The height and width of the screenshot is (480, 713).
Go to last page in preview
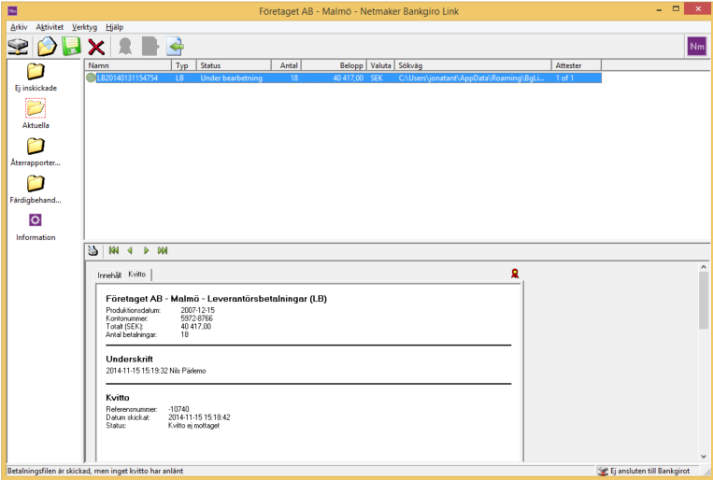(x=163, y=250)
